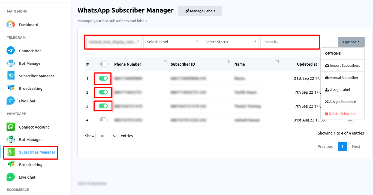The width and height of the screenshot is (373, 195).
Task: Open the Select Label dropdown
Action: (172, 42)
